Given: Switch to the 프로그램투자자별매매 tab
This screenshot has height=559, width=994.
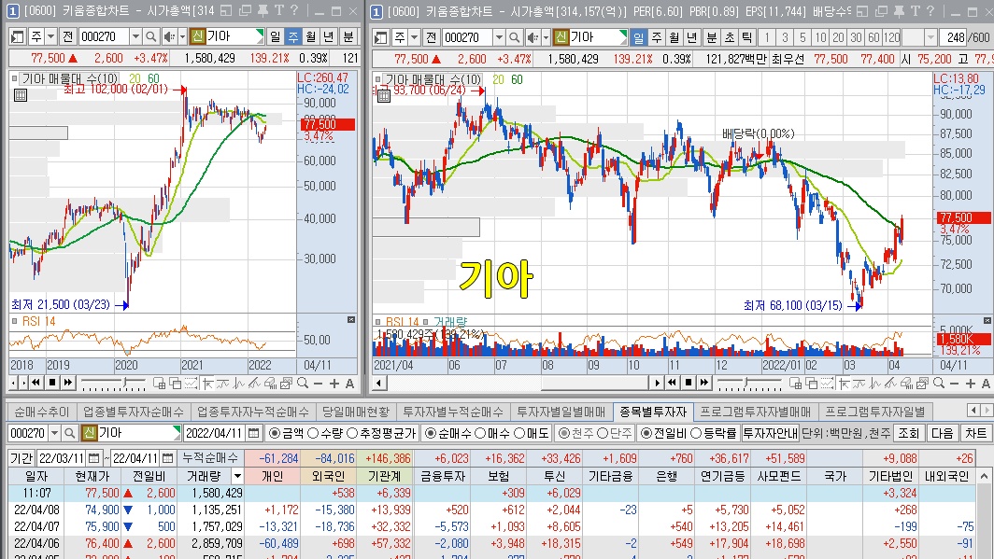Looking at the screenshot, I should [755, 412].
